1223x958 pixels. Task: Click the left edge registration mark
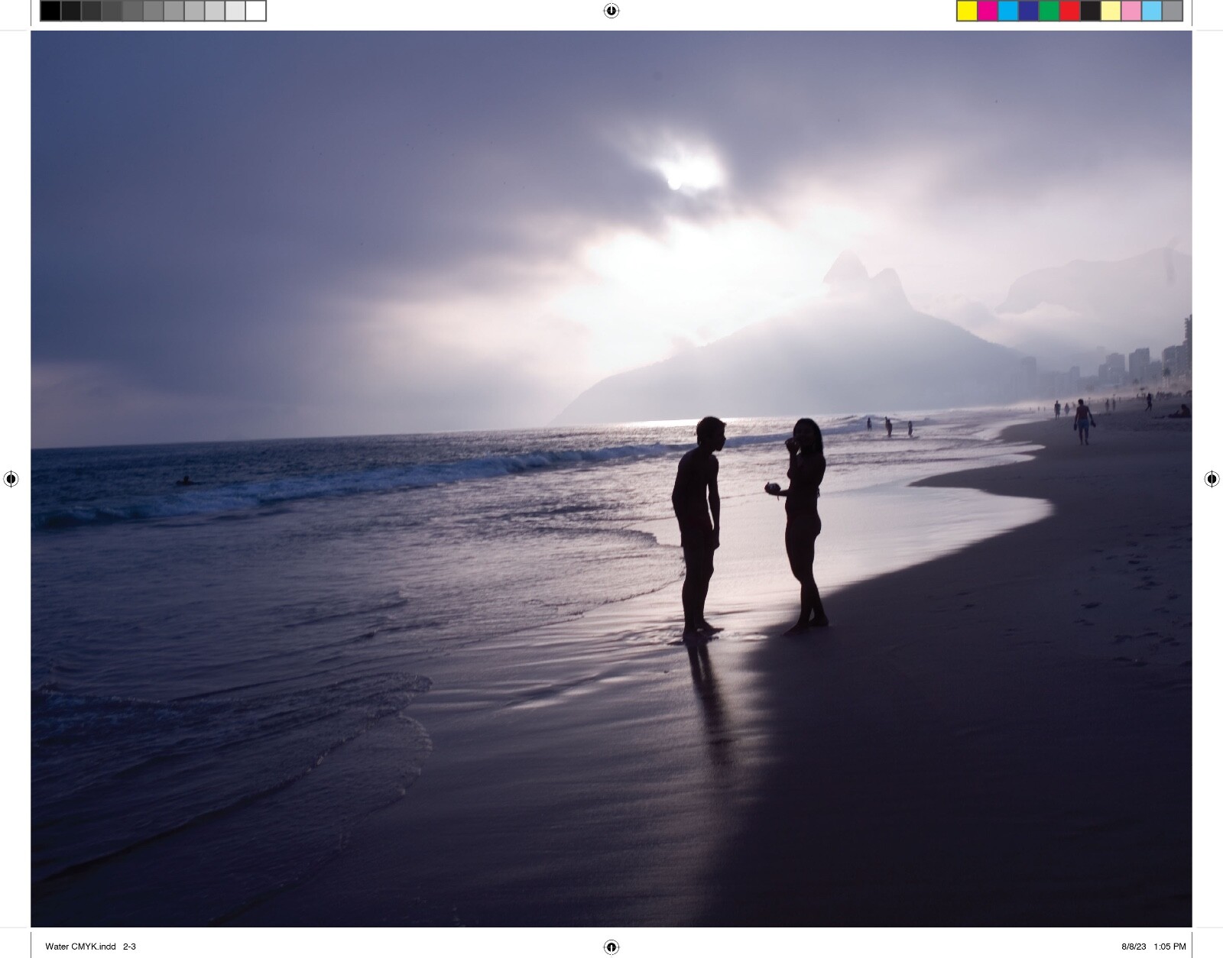(11, 479)
